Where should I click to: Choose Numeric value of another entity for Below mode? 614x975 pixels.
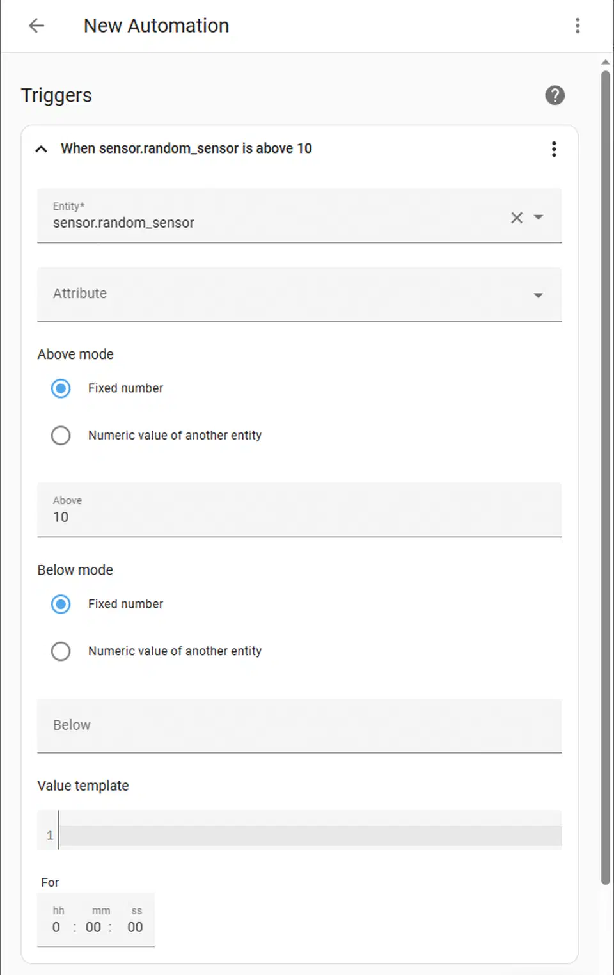(61, 651)
